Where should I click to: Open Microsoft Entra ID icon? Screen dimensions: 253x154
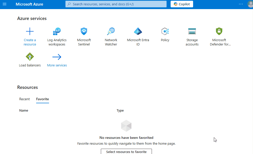(x=138, y=31)
